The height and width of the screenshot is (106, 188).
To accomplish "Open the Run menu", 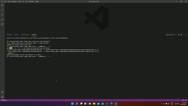I will (27, 1).
